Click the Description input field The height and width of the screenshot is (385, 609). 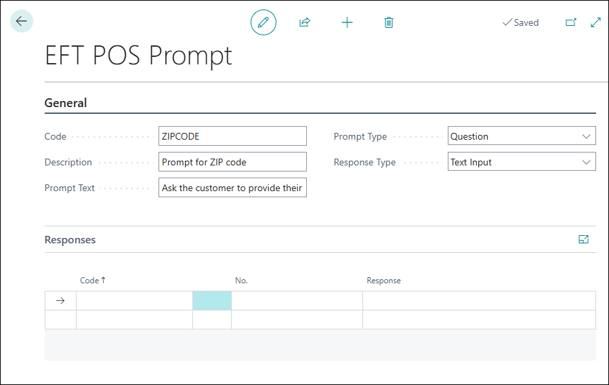tap(232, 161)
